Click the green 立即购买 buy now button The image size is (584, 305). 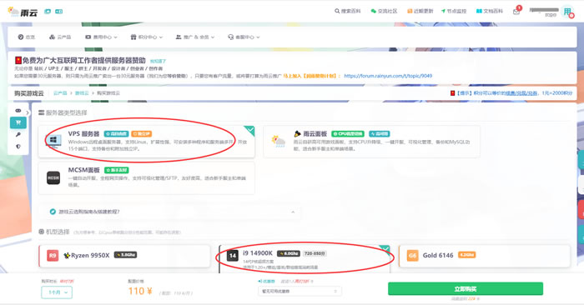[466, 288]
